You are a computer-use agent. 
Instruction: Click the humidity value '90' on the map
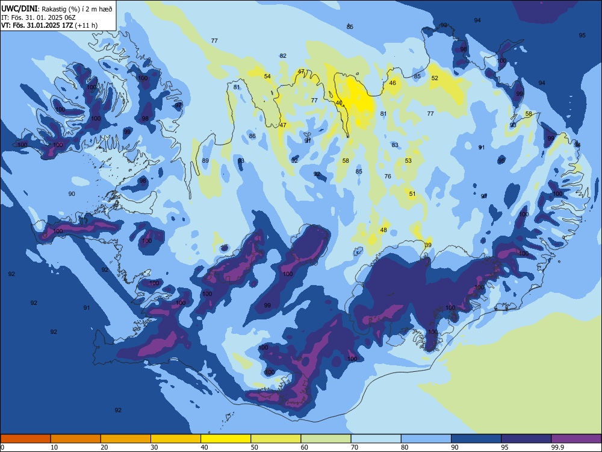coord(72,193)
